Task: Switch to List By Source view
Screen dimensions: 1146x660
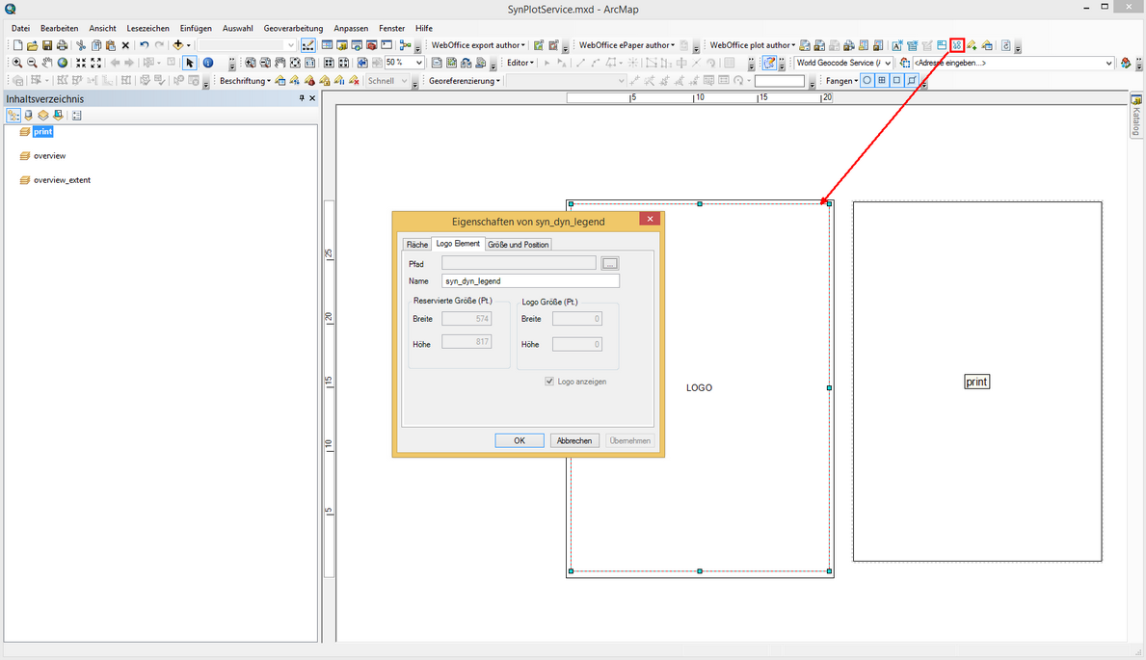Action: point(28,116)
